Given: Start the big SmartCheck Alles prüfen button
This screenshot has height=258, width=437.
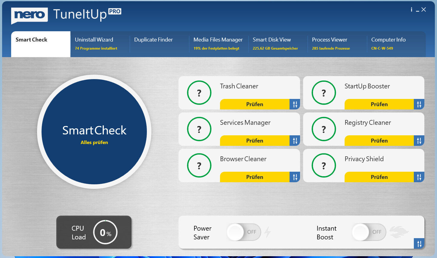Looking at the screenshot, I should coord(94,132).
